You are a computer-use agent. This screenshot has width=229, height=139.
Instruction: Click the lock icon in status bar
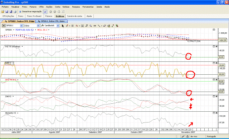pos(187,136)
